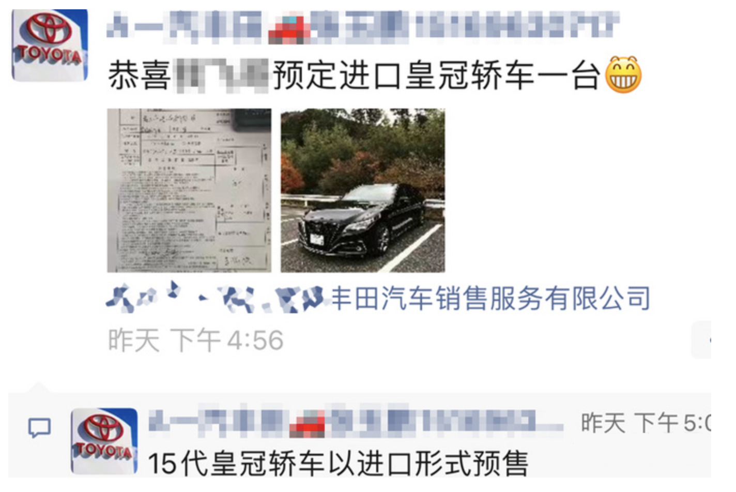Tap the pointer notch above the comment panel

tap(39, 388)
